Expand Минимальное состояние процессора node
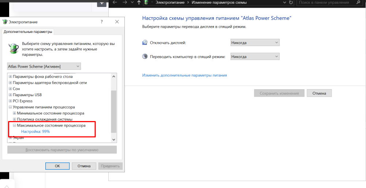The width and height of the screenshot is (366, 188). tap(15, 113)
